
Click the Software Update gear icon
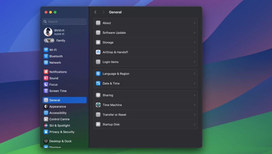98,33
